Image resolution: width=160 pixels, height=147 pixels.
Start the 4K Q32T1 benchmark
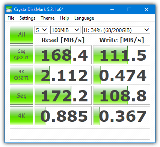[x=21, y=75]
